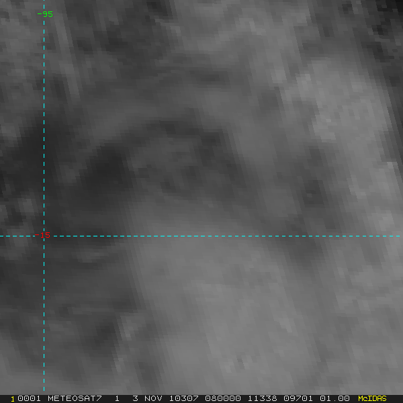
Task: Click the METEOSAT7 satellite name in status bar
Action: pos(75,398)
